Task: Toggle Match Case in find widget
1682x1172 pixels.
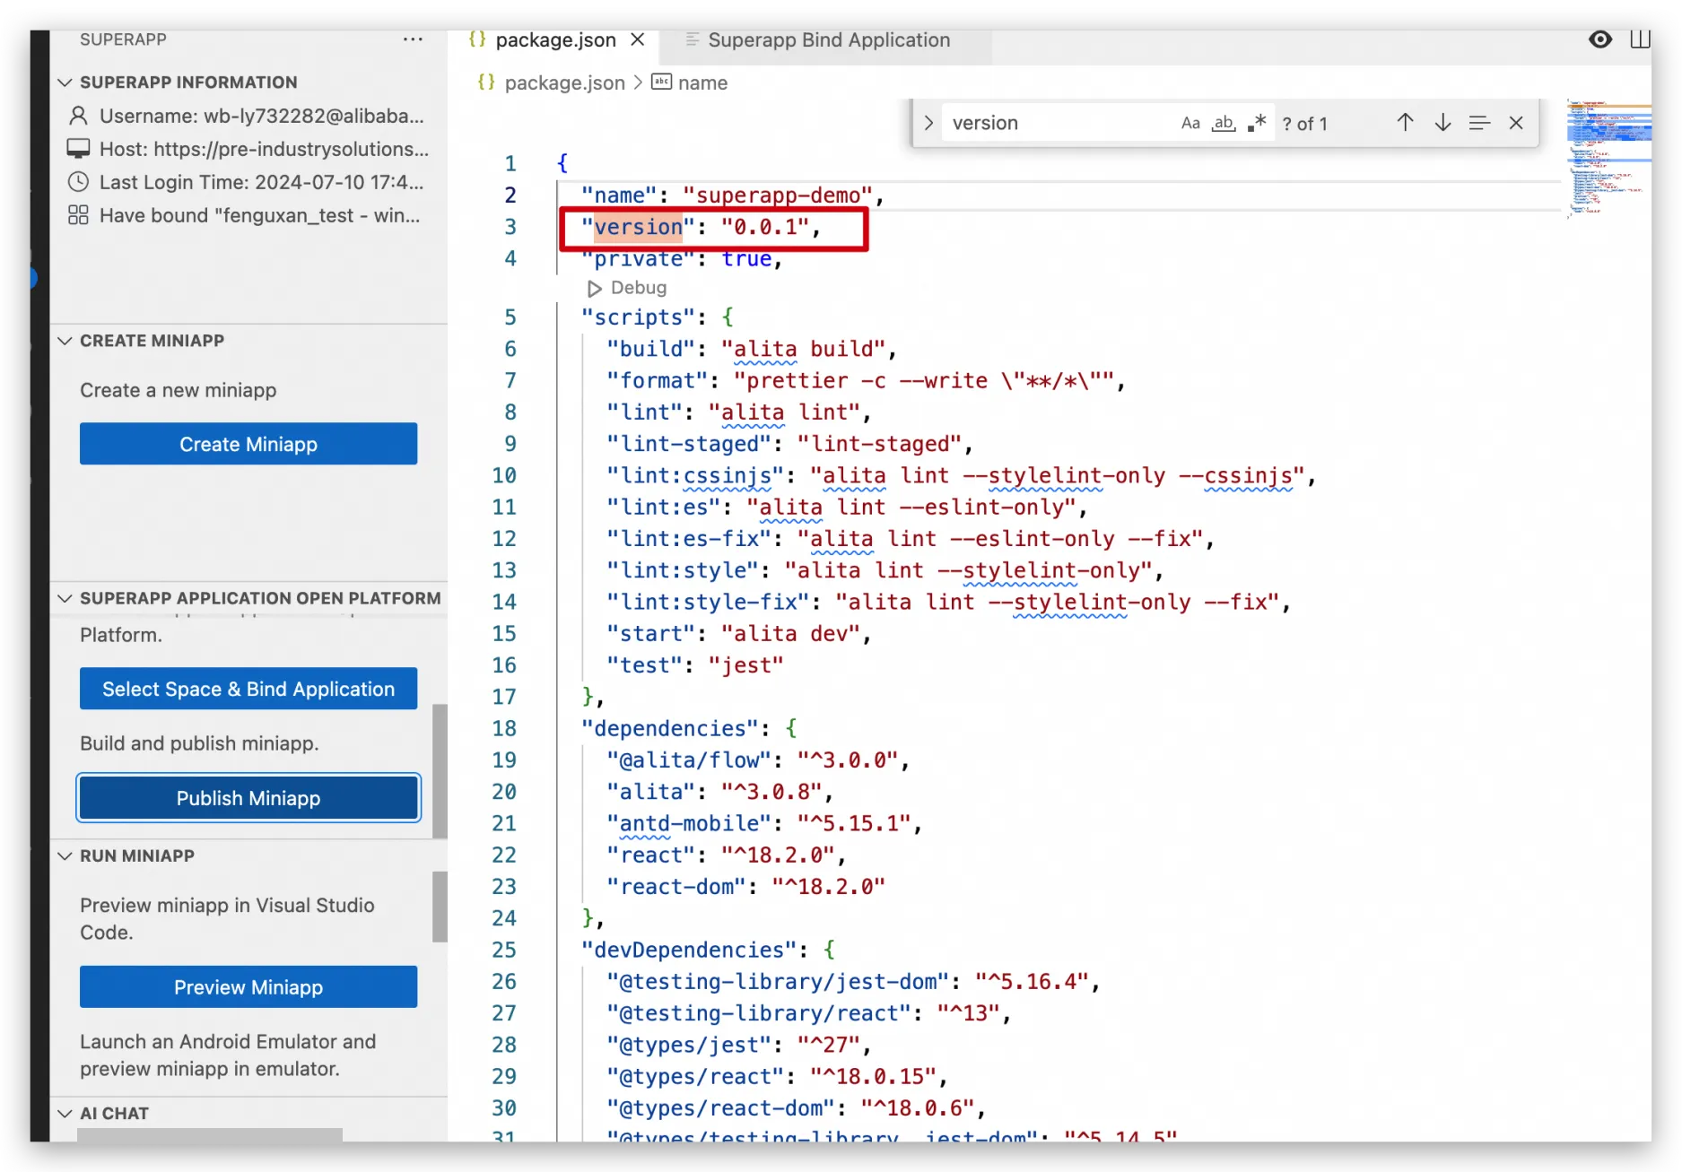Action: click(1190, 123)
